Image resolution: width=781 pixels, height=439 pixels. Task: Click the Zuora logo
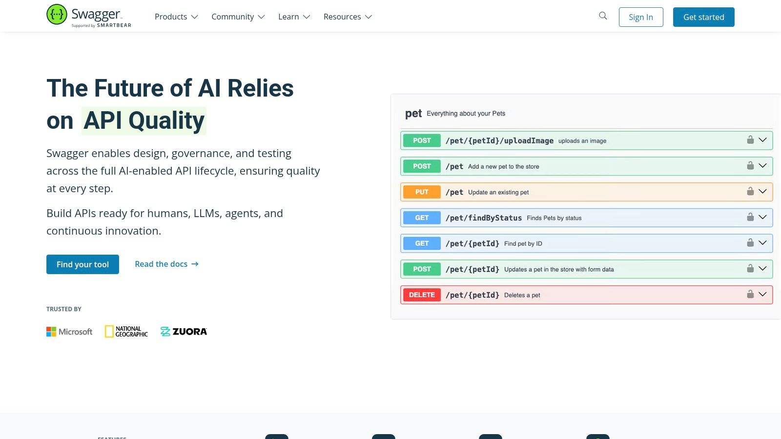(x=184, y=332)
